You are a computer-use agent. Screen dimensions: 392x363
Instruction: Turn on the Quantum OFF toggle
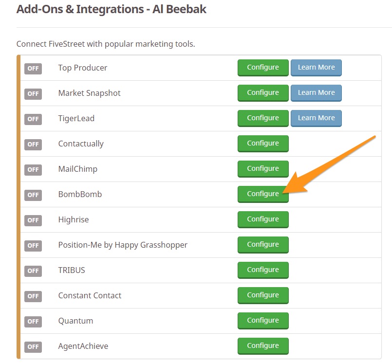pos(33,321)
